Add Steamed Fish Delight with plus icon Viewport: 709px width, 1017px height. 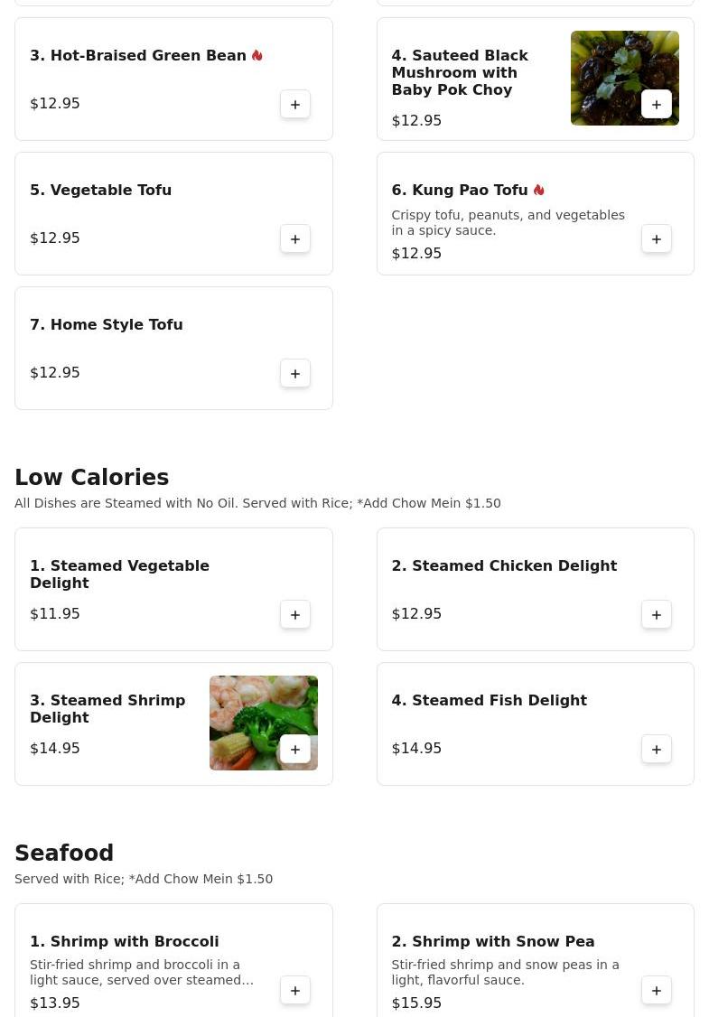point(657,750)
